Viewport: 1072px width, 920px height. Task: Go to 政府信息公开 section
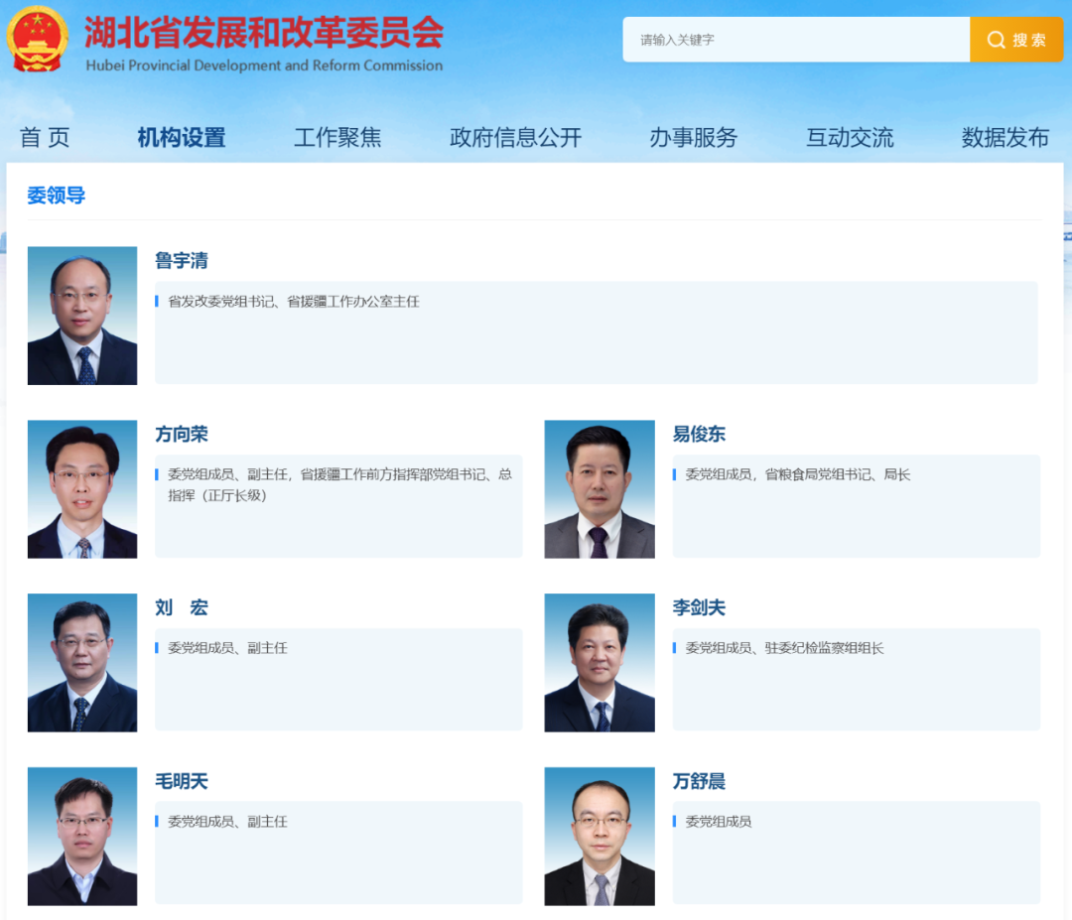pos(515,138)
